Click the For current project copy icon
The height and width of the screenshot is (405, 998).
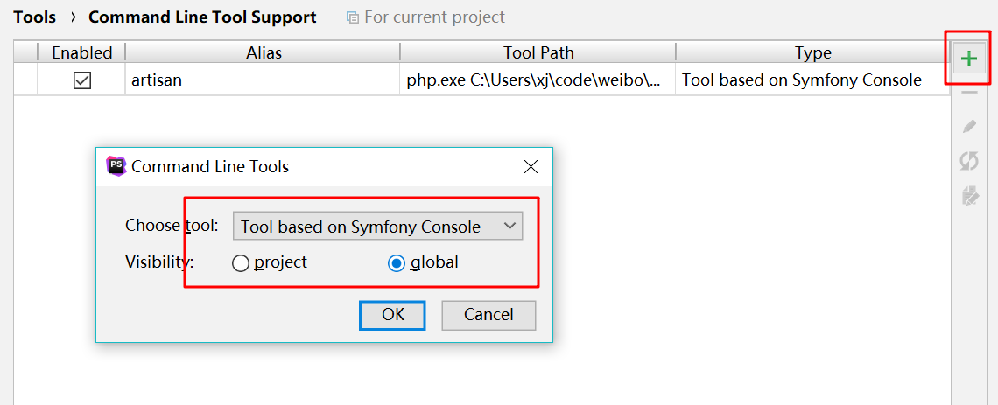[x=353, y=17]
